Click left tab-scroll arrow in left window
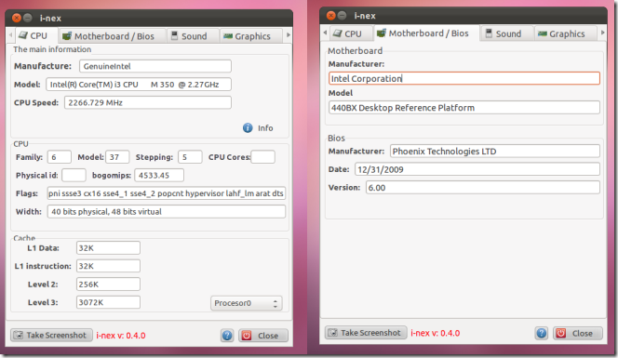Viewport: 618px width, 358px height. 10,35
